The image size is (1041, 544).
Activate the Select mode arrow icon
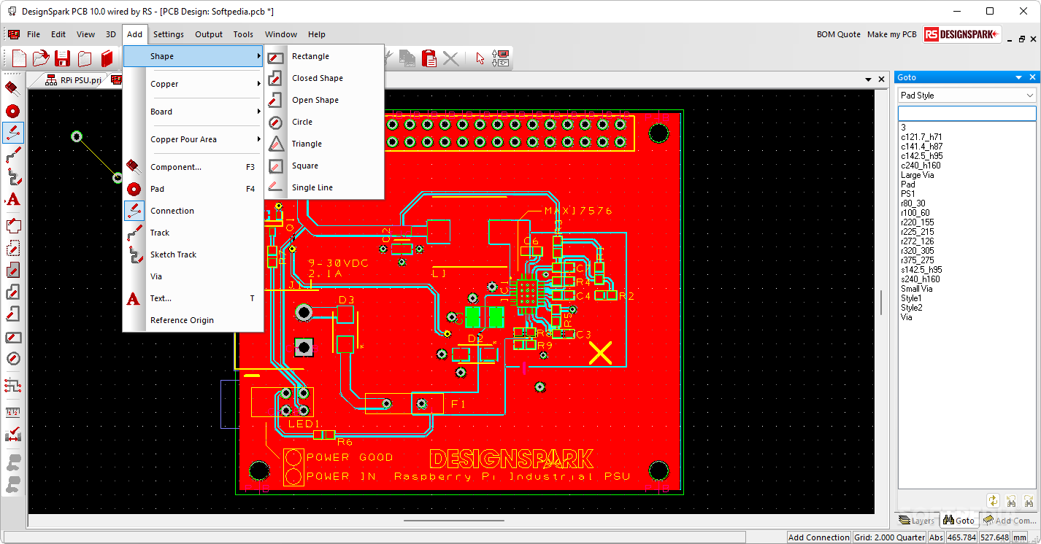coord(480,58)
